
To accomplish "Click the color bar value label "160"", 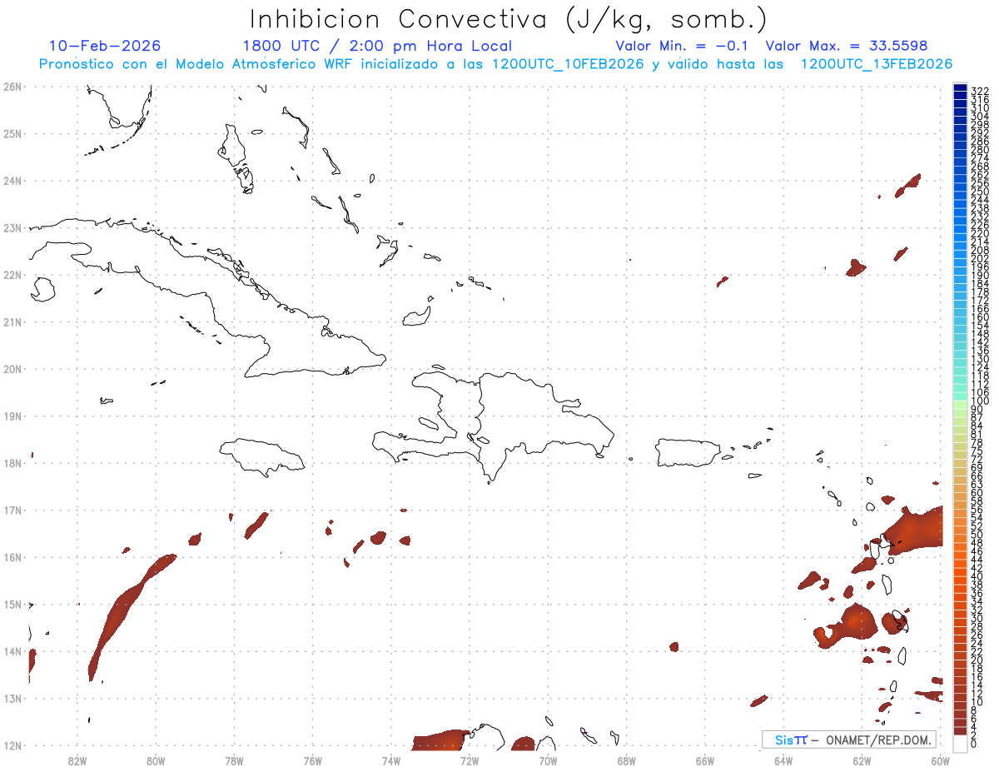I will tap(980, 317).
